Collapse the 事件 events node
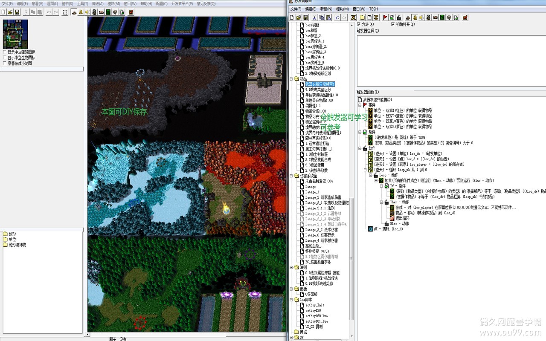 point(360,105)
